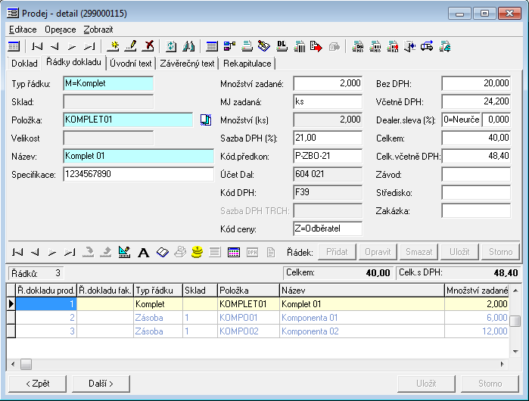Jump to first line in the Řádek toolbar
Screen dimensions: 529x401
point(17,252)
